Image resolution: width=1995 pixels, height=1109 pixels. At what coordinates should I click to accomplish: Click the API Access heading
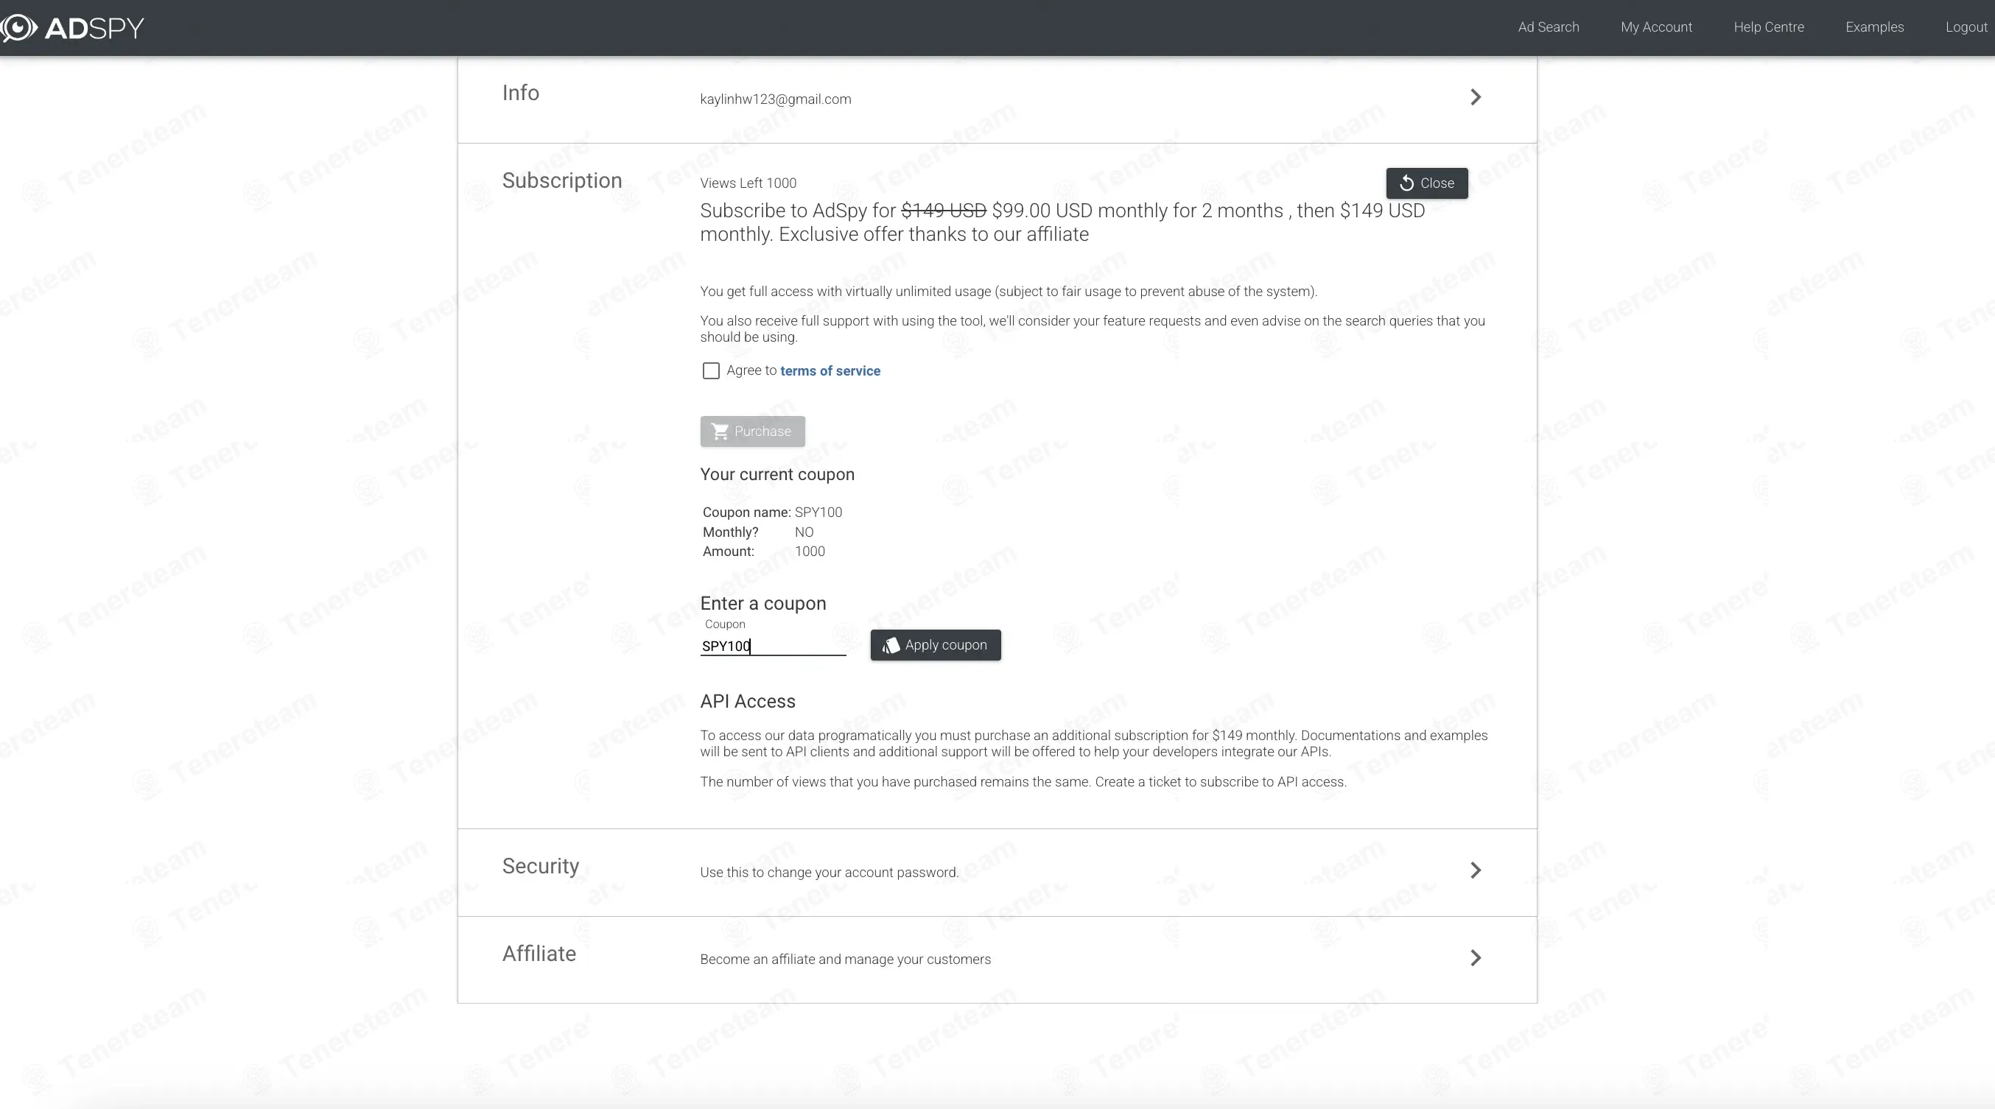tap(747, 701)
